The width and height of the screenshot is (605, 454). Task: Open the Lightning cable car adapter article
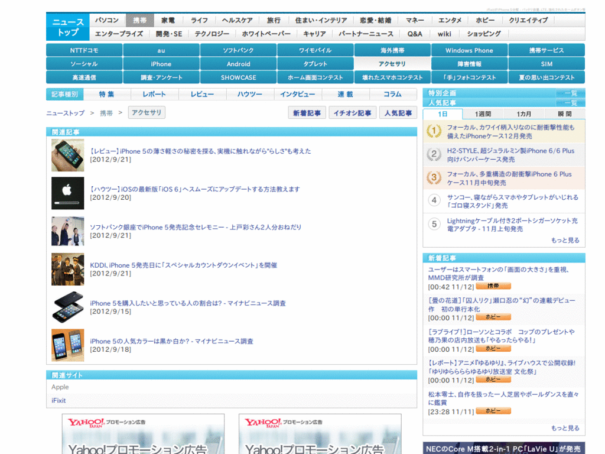[x=512, y=225]
